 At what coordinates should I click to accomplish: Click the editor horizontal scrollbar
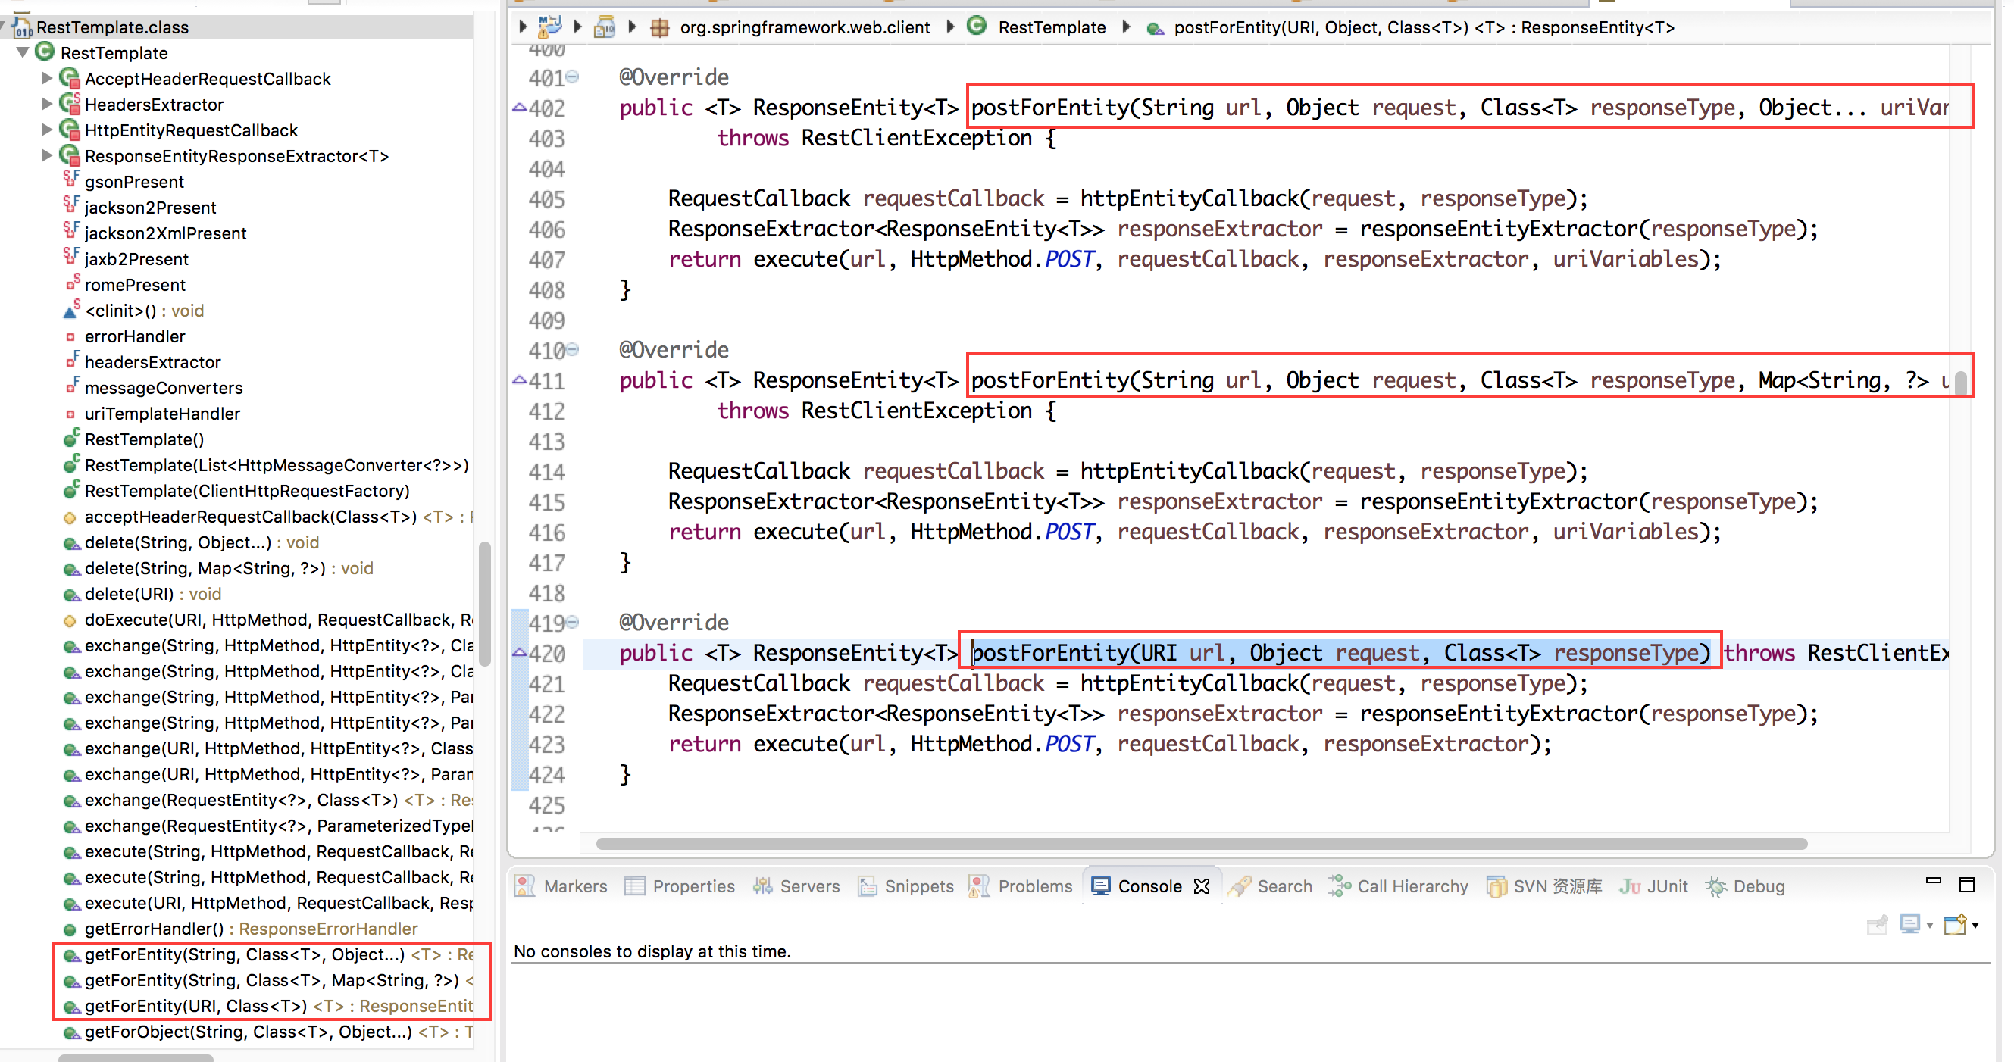(1201, 843)
